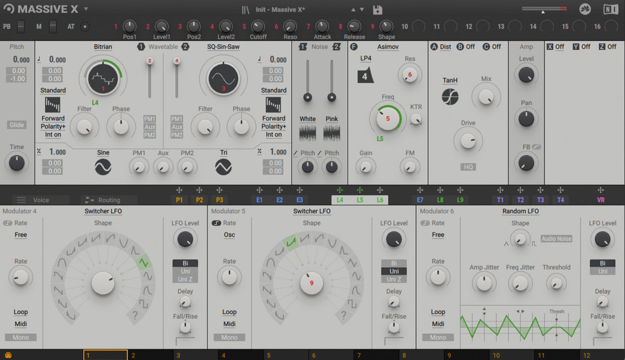Open the Bitrian wavetable selector
Image resolution: width=625 pixels, height=360 pixels.
103,47
